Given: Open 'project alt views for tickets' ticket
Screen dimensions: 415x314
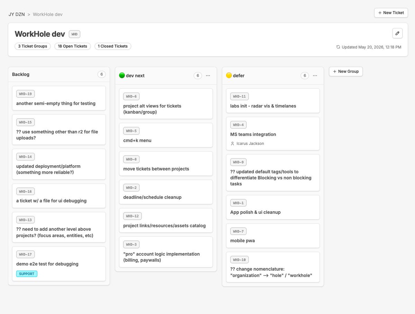Looking at the screenshot, I should point(166,104).
